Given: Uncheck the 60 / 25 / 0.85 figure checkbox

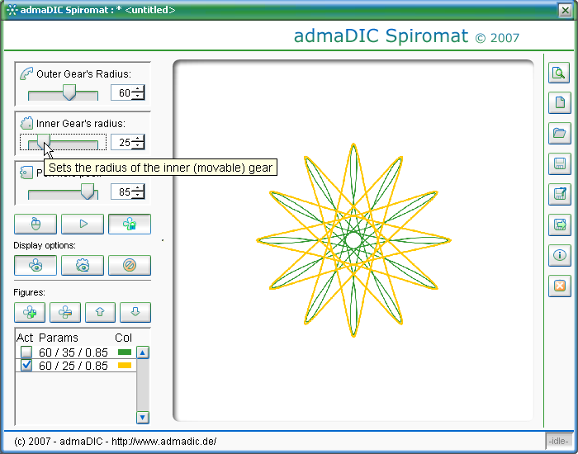Looking at the screenshot, I should (x=26, y=366).
